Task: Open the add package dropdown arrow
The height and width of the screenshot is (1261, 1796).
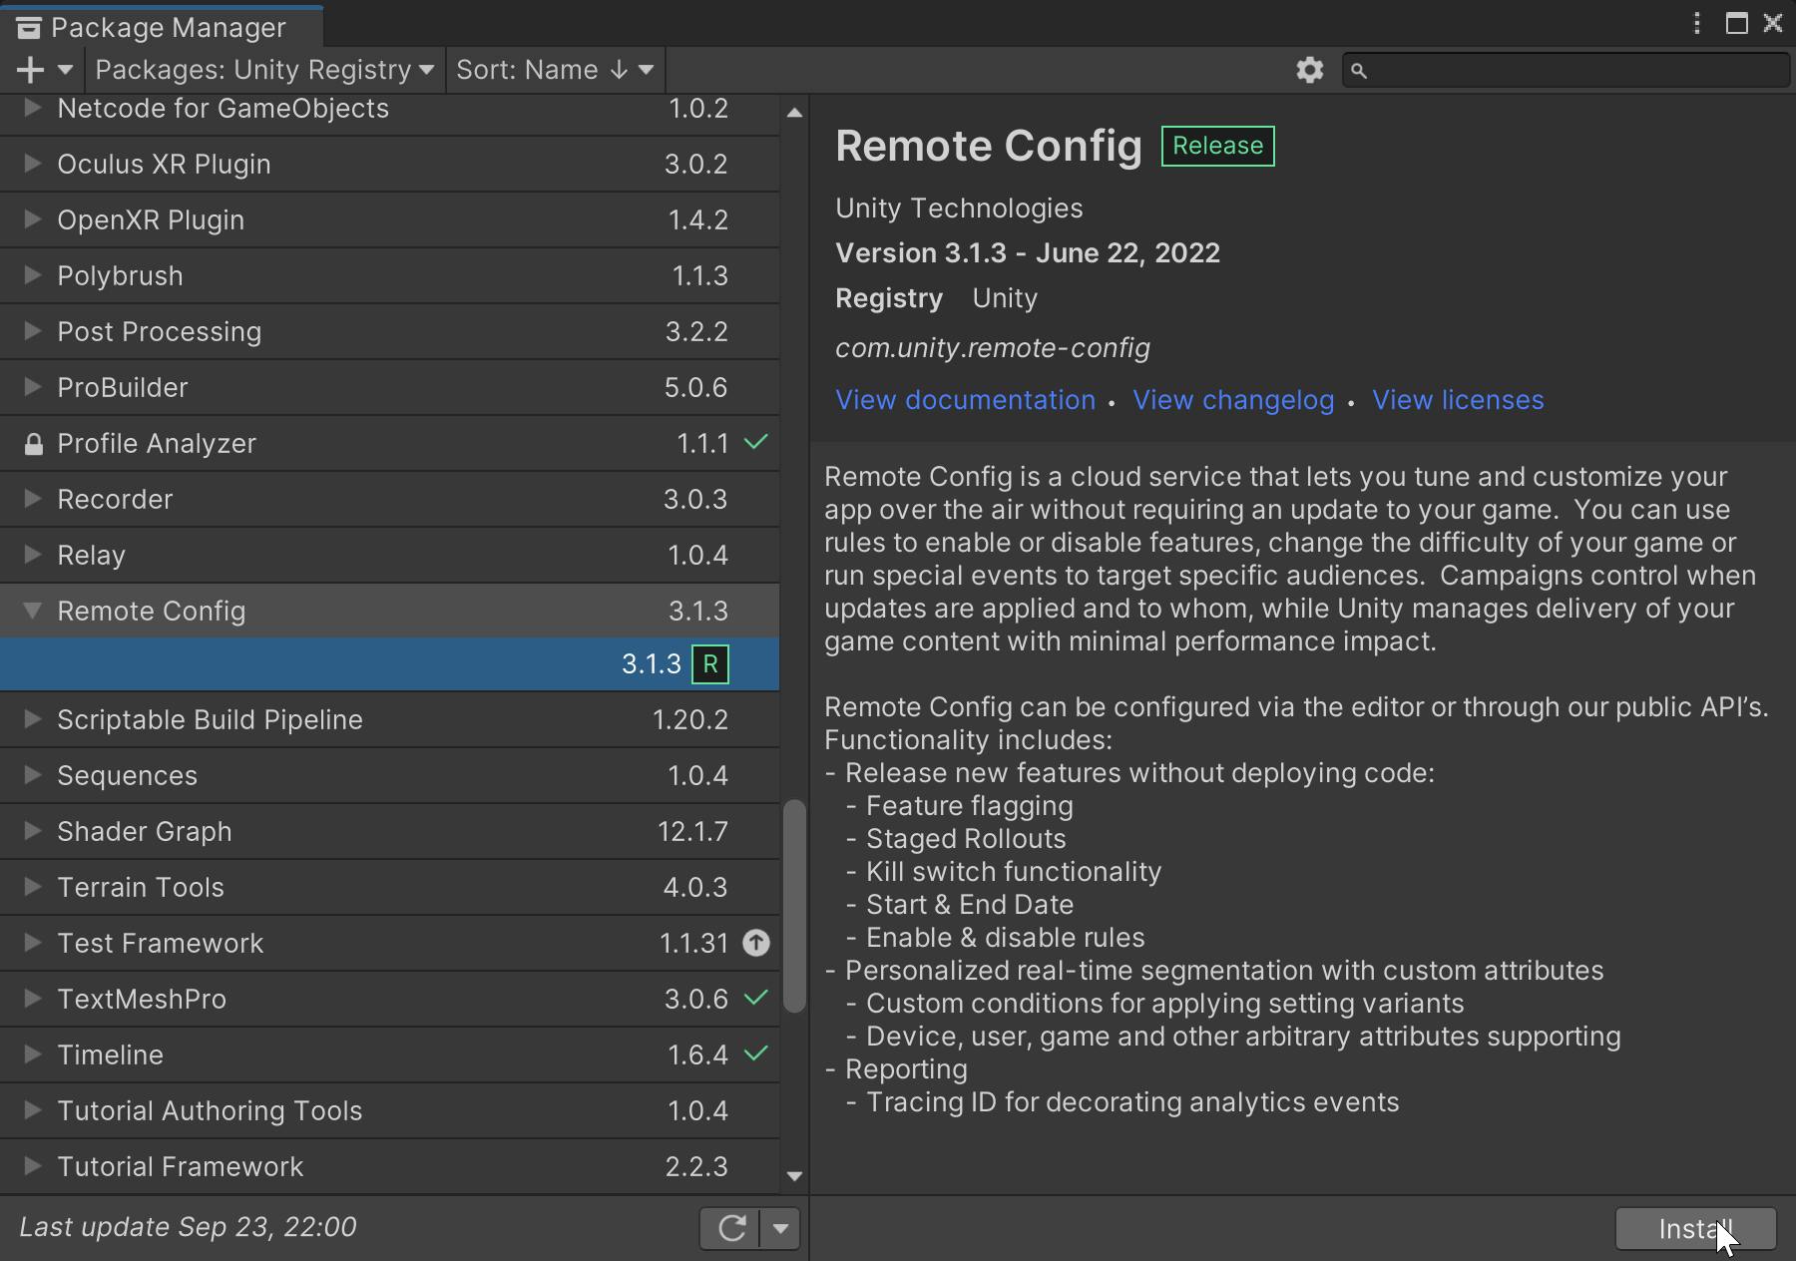Action: coord(65,70)
